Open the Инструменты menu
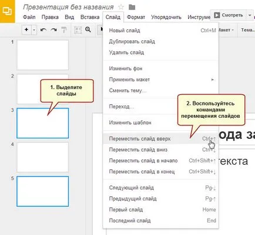 coord(199,17)
